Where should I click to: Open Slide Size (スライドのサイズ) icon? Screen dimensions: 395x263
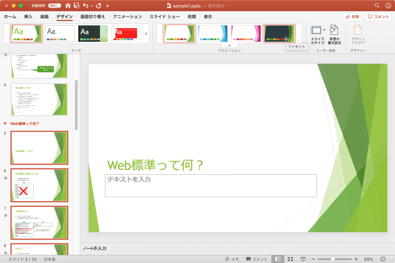[x=316, y=30]
